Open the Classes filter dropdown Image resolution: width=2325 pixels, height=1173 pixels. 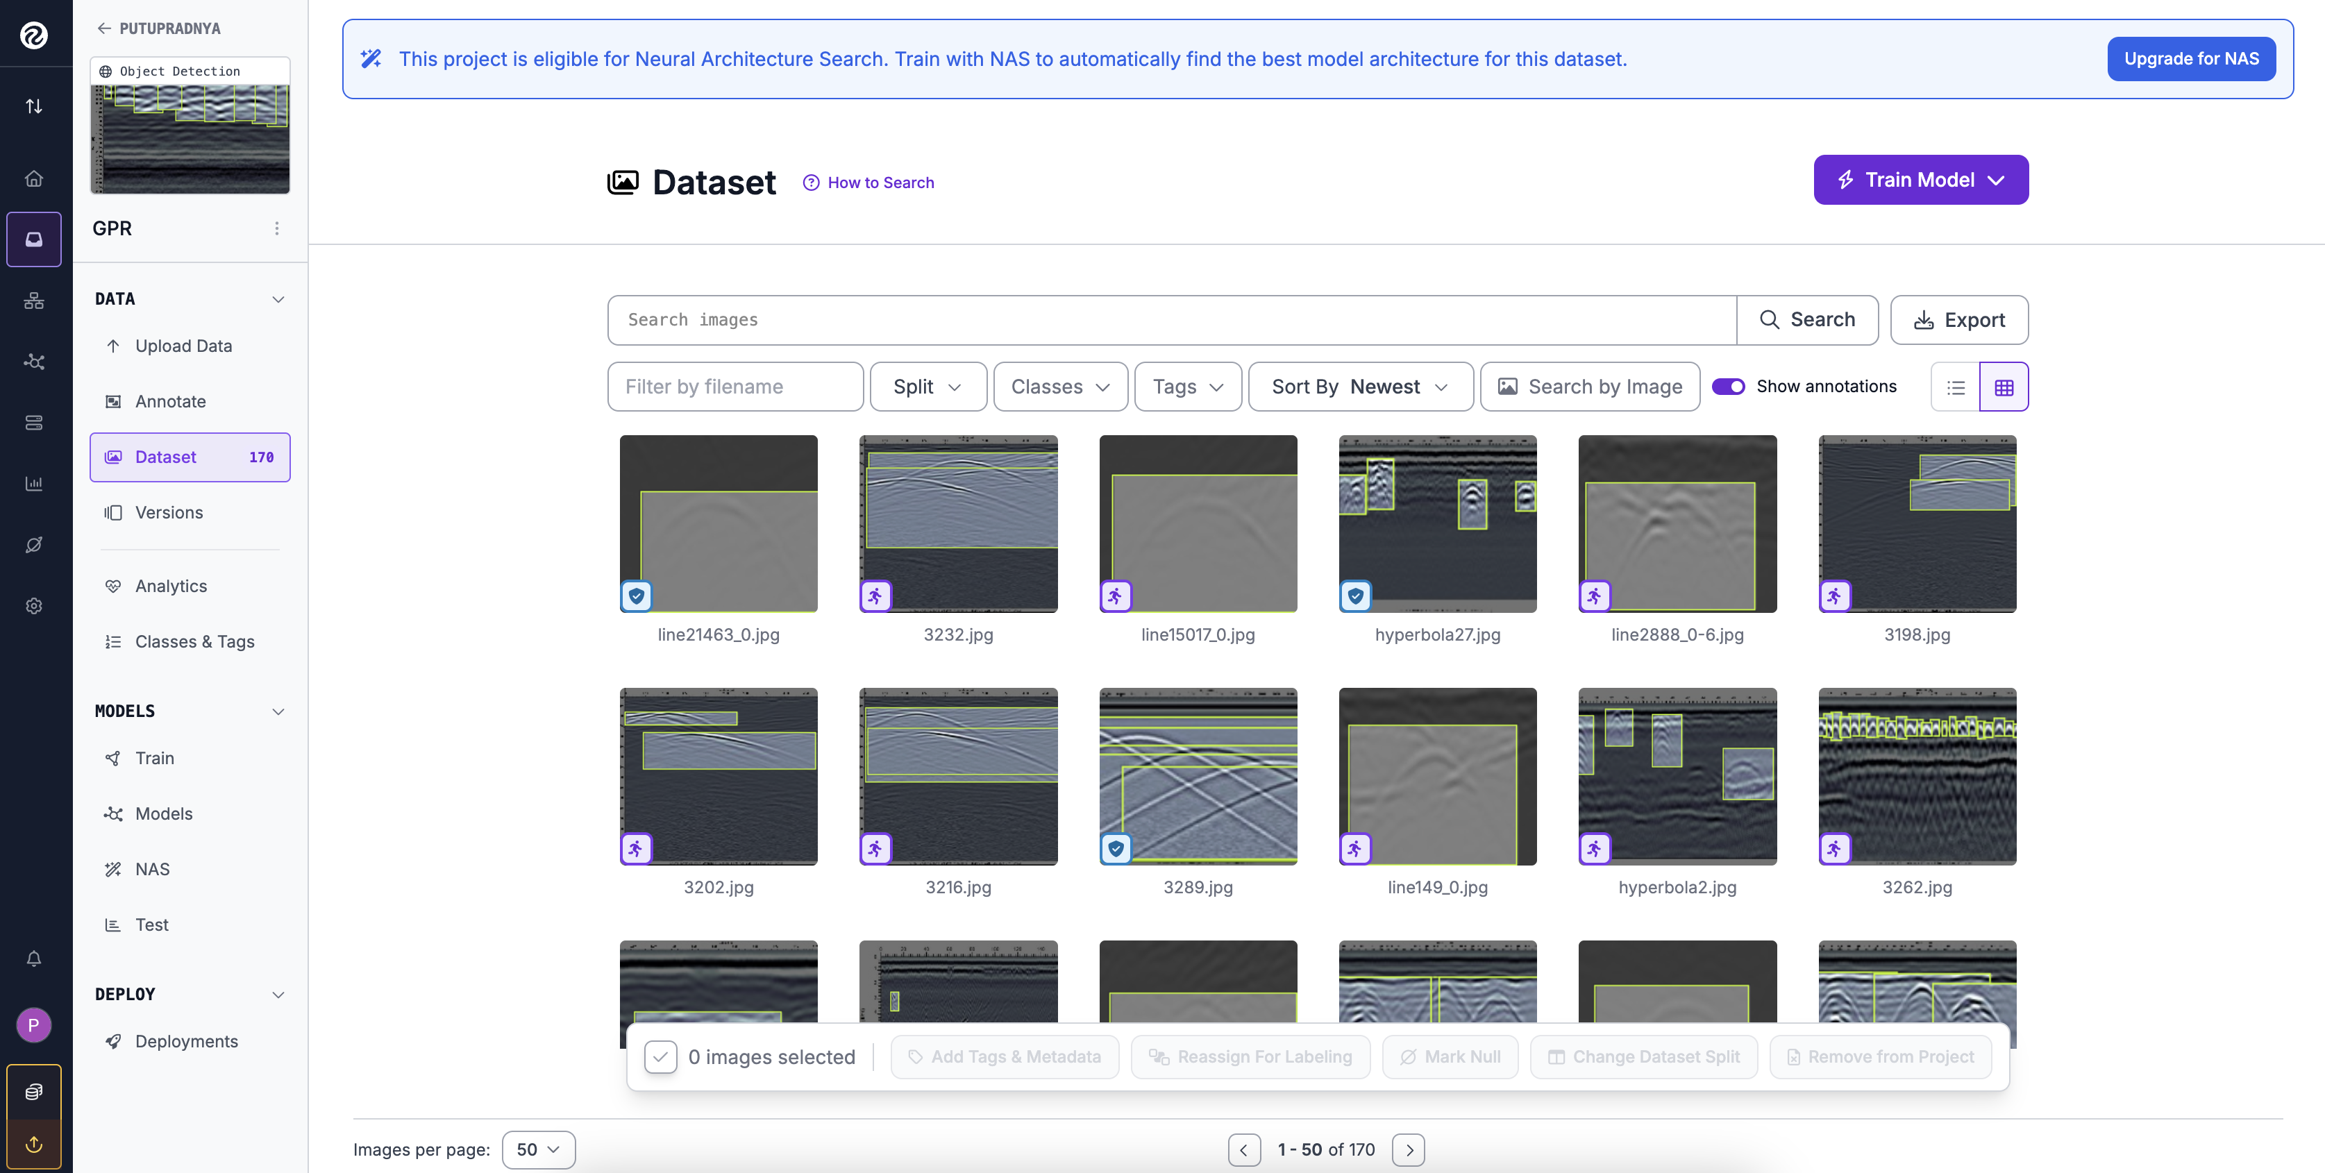click(1061, 387)
